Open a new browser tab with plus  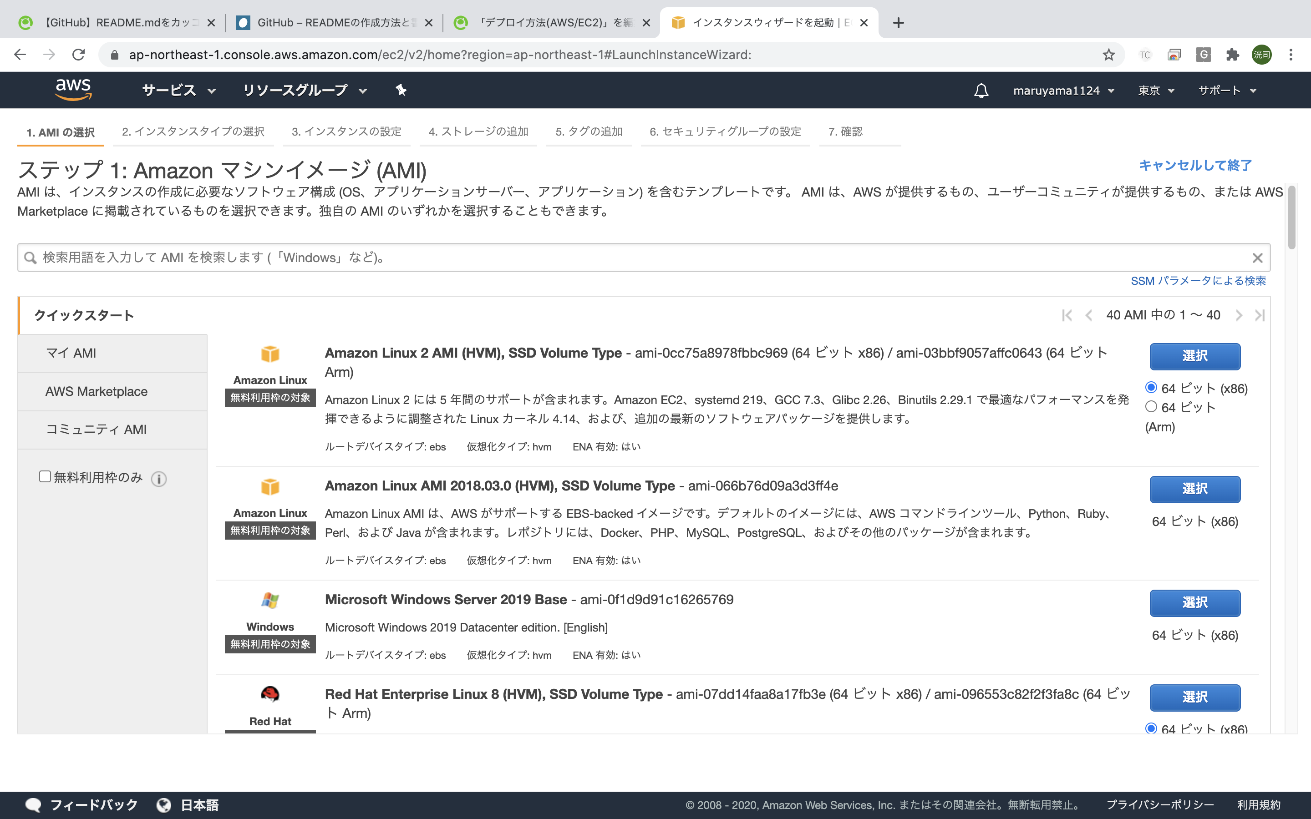pyautogui.click(x=898, y=23)
